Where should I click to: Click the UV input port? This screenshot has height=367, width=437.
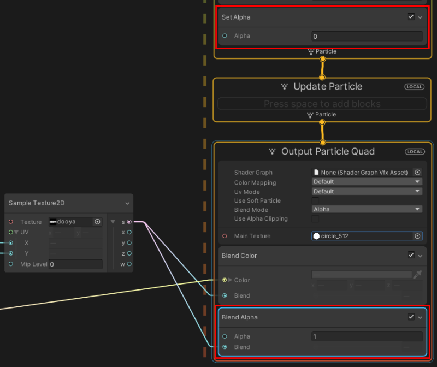pyautogui.click(x=10, y=232)
